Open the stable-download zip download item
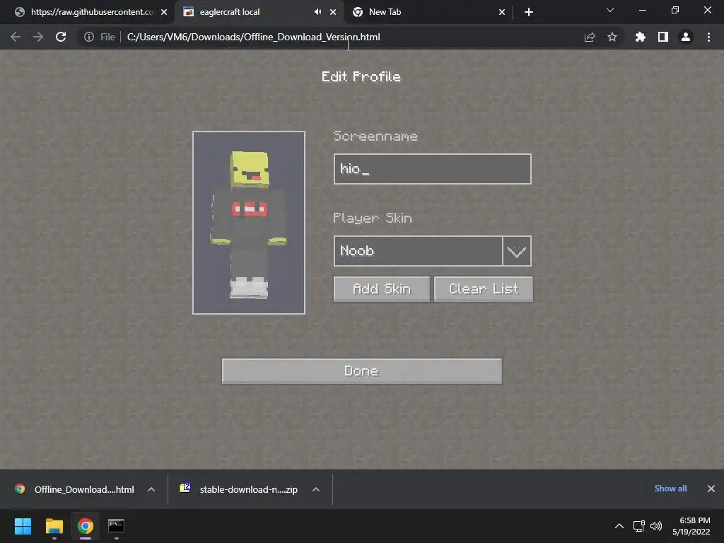The height and width of the screenshot is (543, 724). coord(240,489)
